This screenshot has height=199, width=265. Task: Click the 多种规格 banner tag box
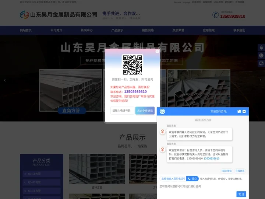coord(93,60)
